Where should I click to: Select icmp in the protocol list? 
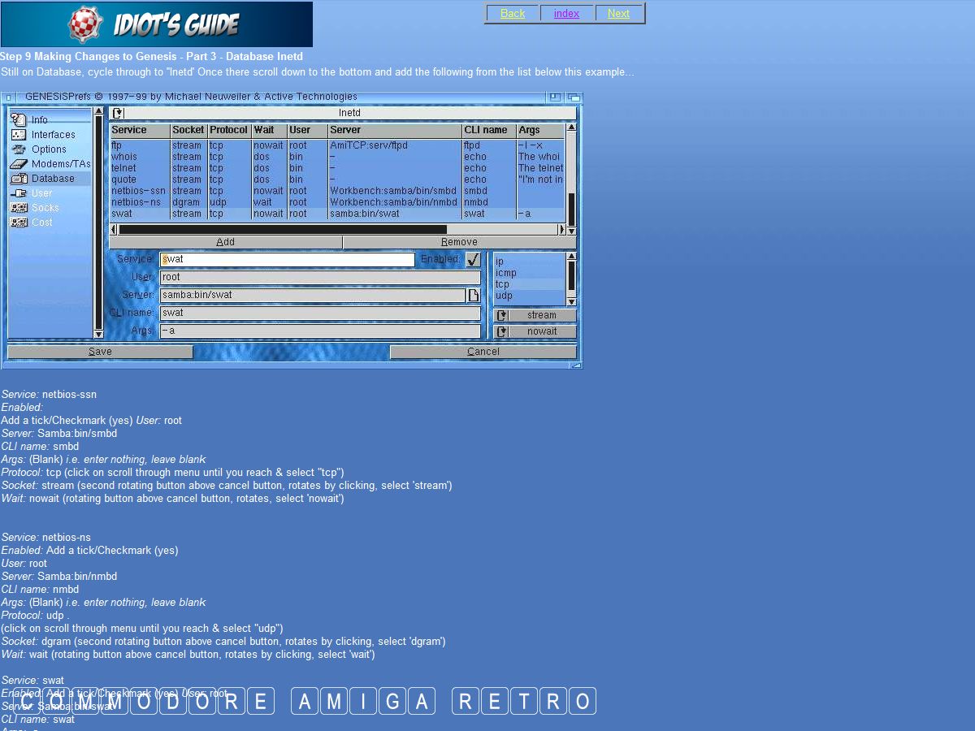[x=505, y=273]
